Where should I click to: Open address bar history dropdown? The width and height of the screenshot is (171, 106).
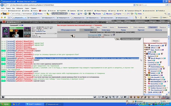(x=134, y=5)
